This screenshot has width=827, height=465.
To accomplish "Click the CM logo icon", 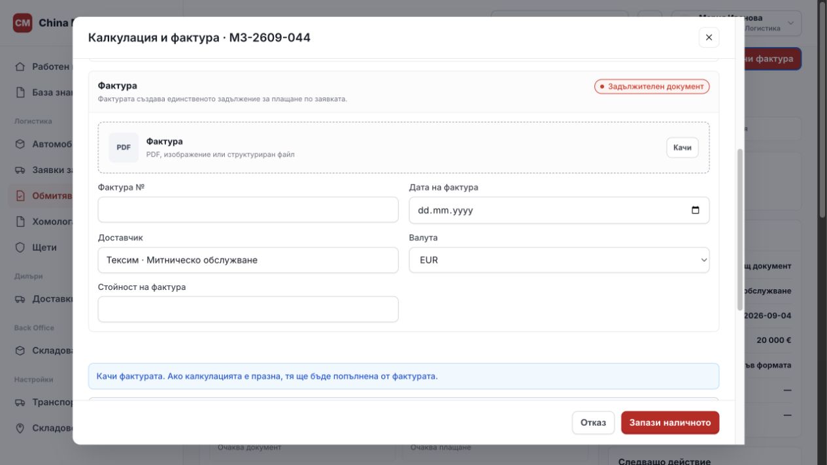I will point(23,23).
